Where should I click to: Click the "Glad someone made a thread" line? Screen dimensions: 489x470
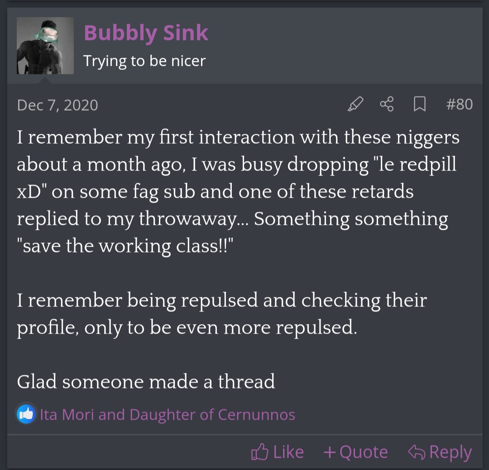(146, 381)
